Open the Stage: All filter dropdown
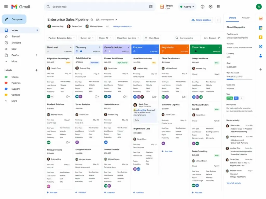The height and width of the screenshot is (199, 266). [105, 38]
